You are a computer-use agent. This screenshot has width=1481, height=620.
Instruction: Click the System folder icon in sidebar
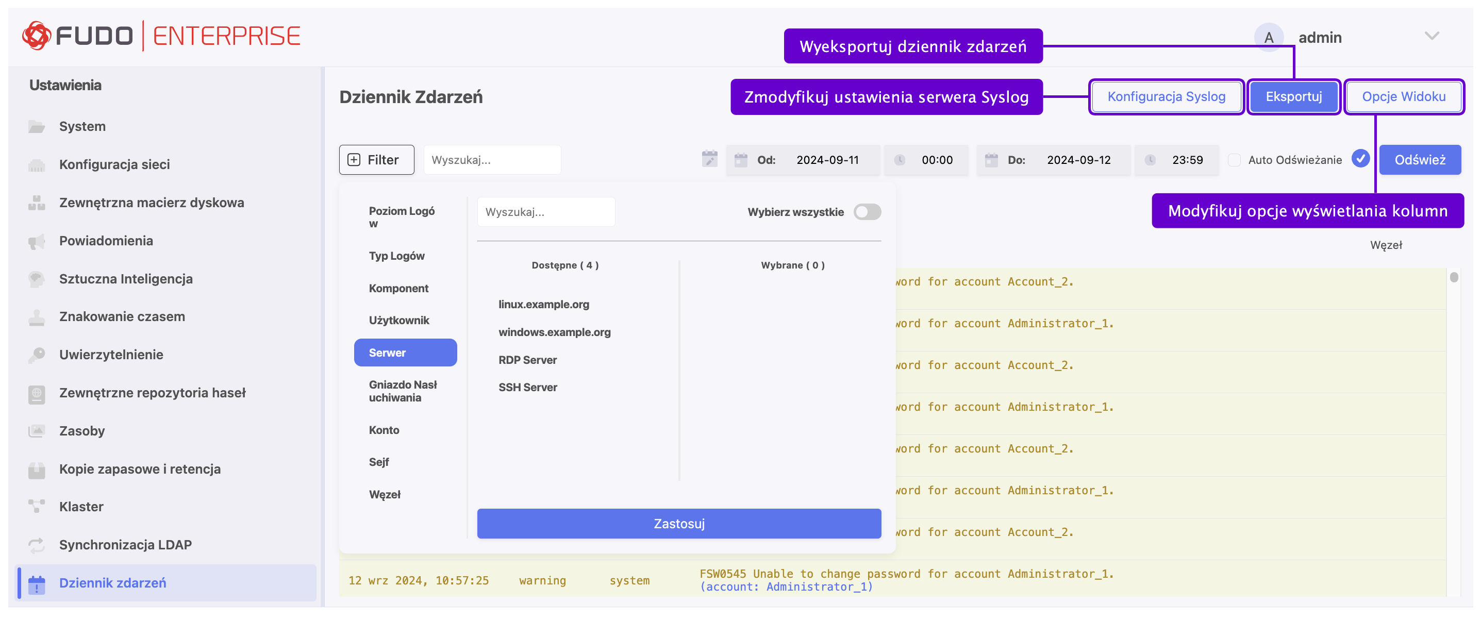tap(37, 126)
